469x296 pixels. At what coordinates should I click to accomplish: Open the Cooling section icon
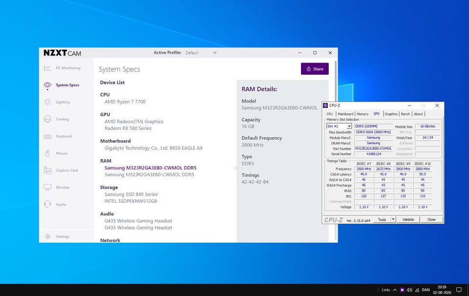click(x=47, y=119)
